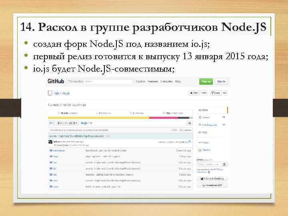Screen dimensions: 288x216
Task: Click the Star button
Action: (194, 93)
